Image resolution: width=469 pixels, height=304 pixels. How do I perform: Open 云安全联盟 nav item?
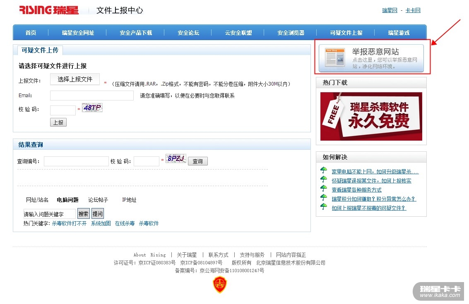coord(238,33)
